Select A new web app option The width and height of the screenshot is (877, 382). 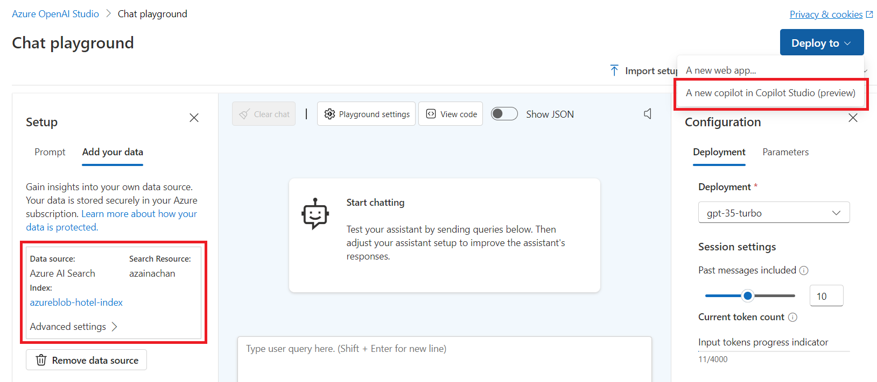coord(721,70)
